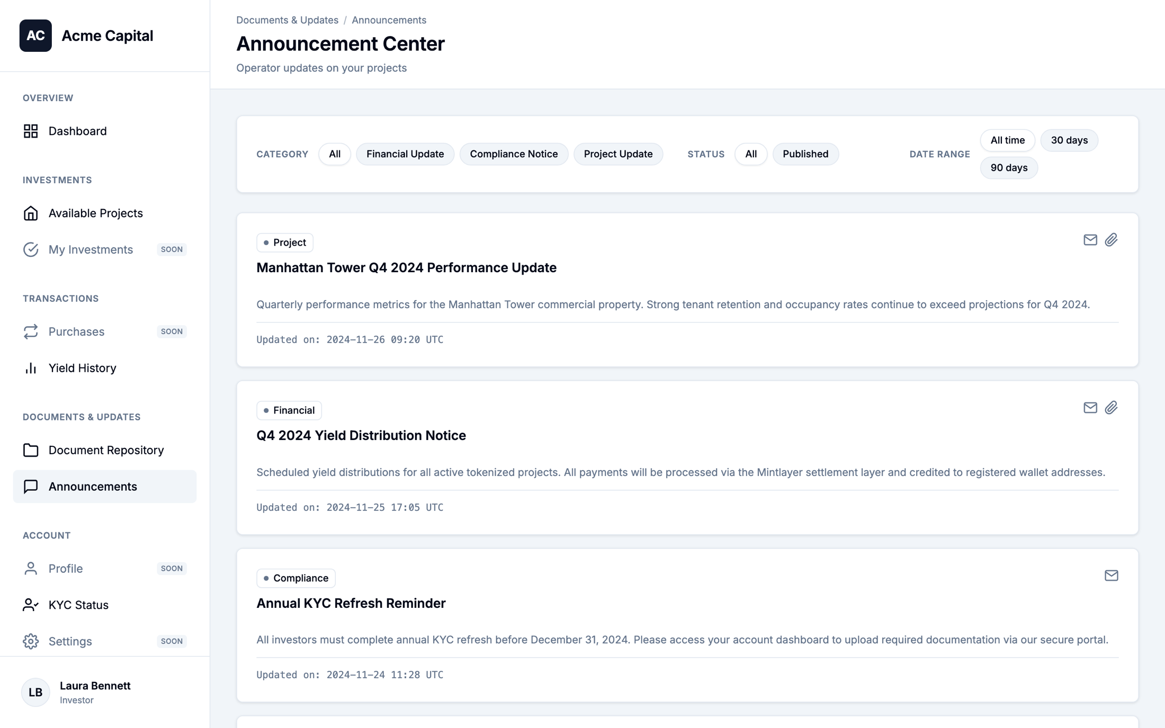Click Documents & Updates breadcrumb link

click(287, 20)
